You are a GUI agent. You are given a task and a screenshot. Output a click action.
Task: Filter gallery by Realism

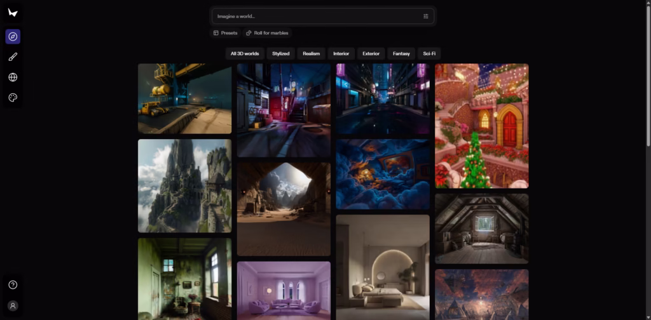click(x=311, y=54)
